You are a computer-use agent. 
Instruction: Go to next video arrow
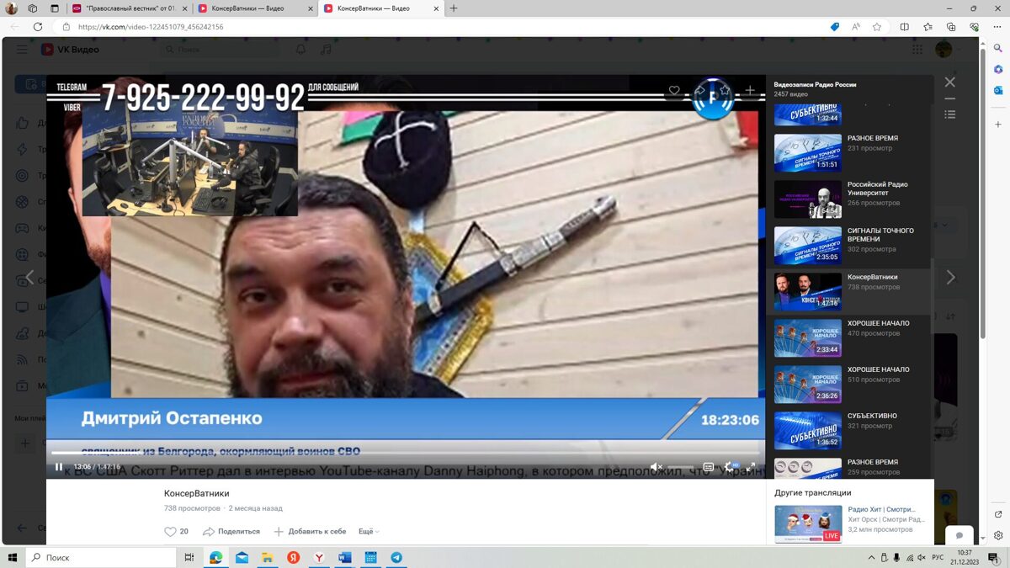coord(951,277)
